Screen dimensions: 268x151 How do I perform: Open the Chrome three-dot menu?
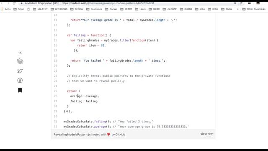264,3
